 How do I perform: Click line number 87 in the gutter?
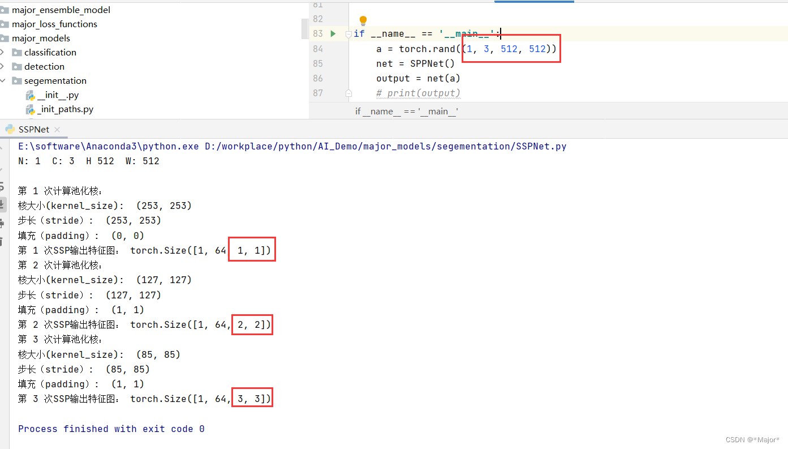(317, 93)
